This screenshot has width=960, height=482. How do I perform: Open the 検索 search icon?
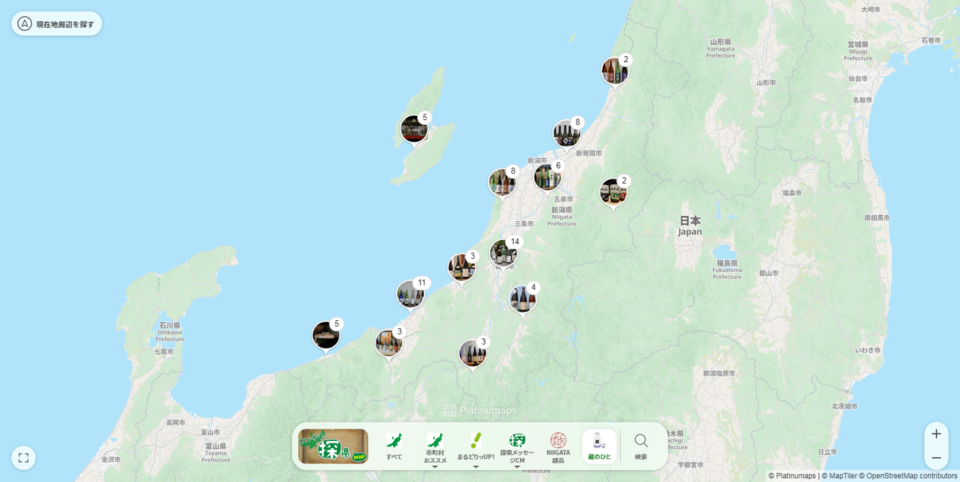[x=641, y=446]
